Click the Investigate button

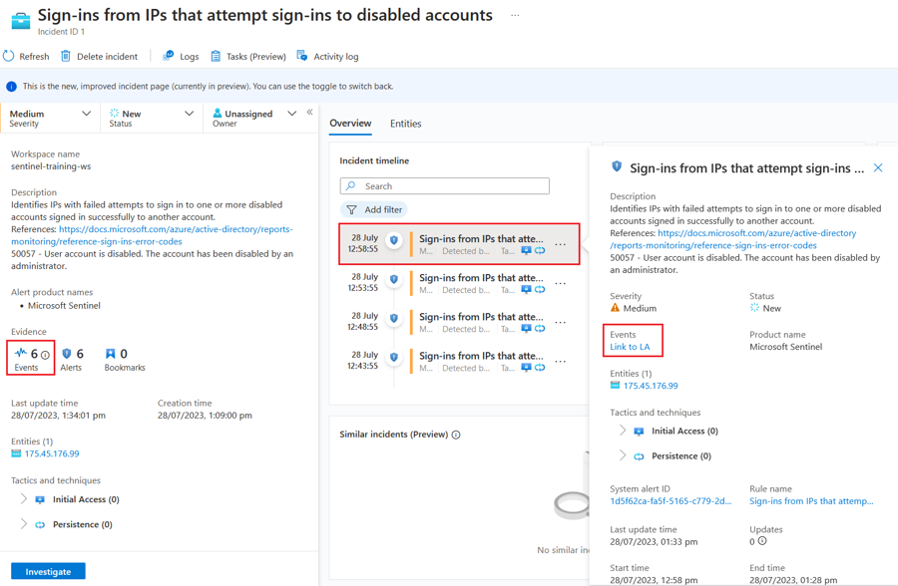click(48, 571)
